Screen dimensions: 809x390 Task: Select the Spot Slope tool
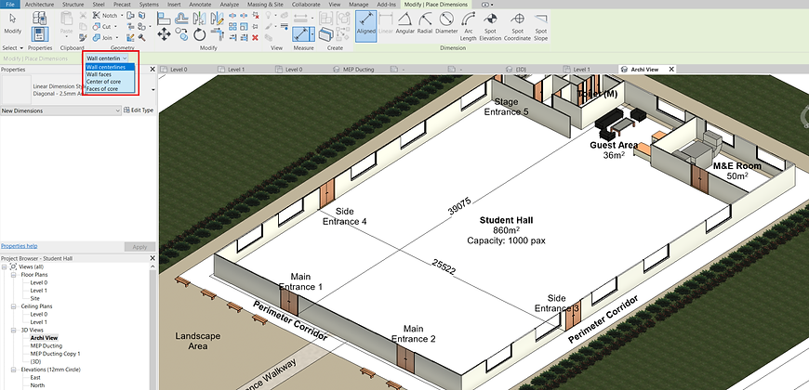pos(540,25)
